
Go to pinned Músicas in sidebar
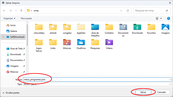point(12,72)
